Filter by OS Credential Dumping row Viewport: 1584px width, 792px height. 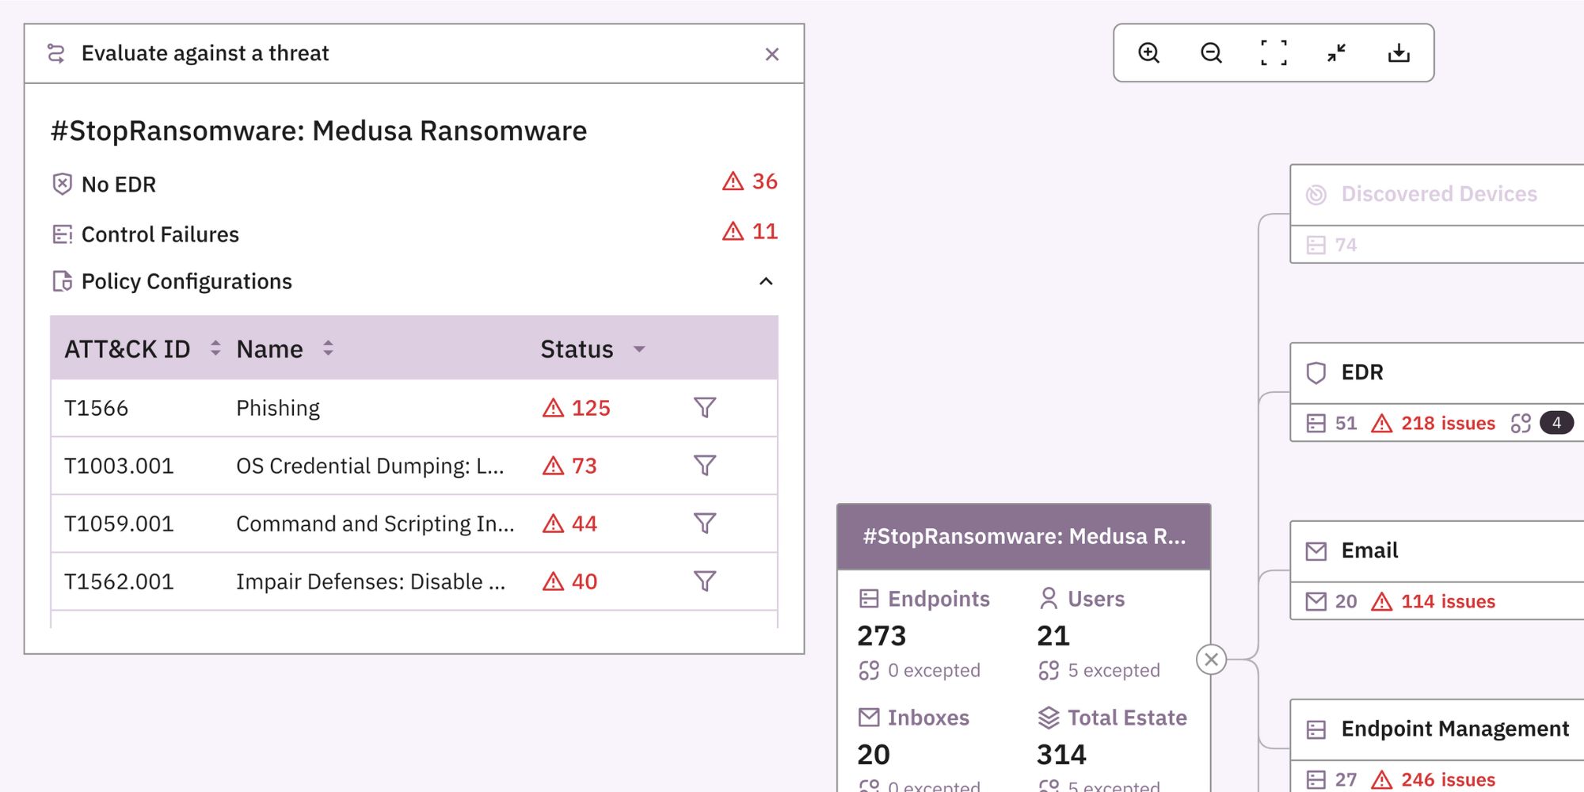705,465
